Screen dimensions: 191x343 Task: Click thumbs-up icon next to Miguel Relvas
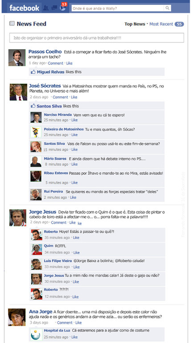33,72
